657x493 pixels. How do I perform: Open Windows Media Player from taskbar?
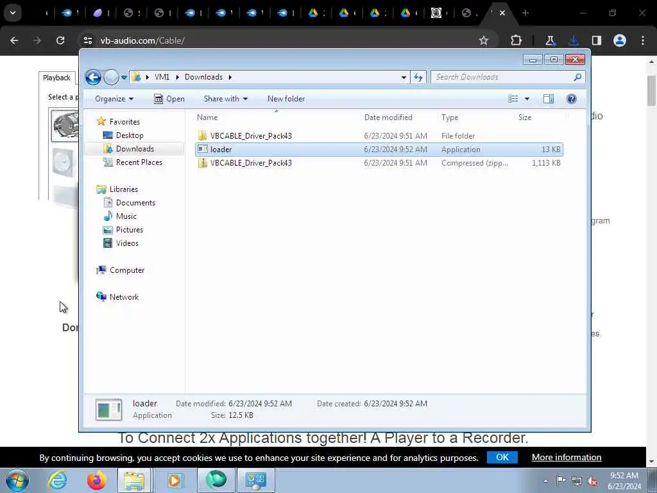[x=175, y=480]
